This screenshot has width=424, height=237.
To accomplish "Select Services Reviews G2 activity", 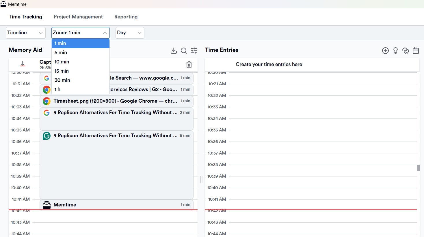I will [x=116, y=90].
